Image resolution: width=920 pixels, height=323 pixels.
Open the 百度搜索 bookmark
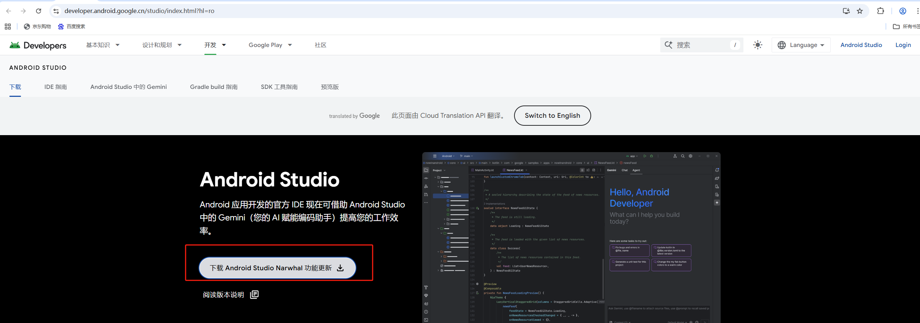[72, 26]
